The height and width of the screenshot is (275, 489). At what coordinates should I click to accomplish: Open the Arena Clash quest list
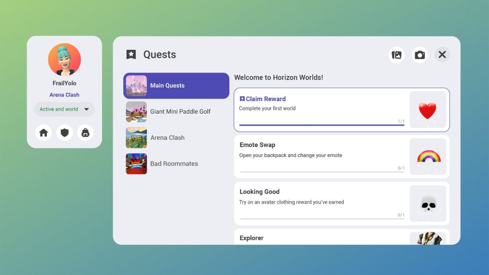(x=176, y=137)
